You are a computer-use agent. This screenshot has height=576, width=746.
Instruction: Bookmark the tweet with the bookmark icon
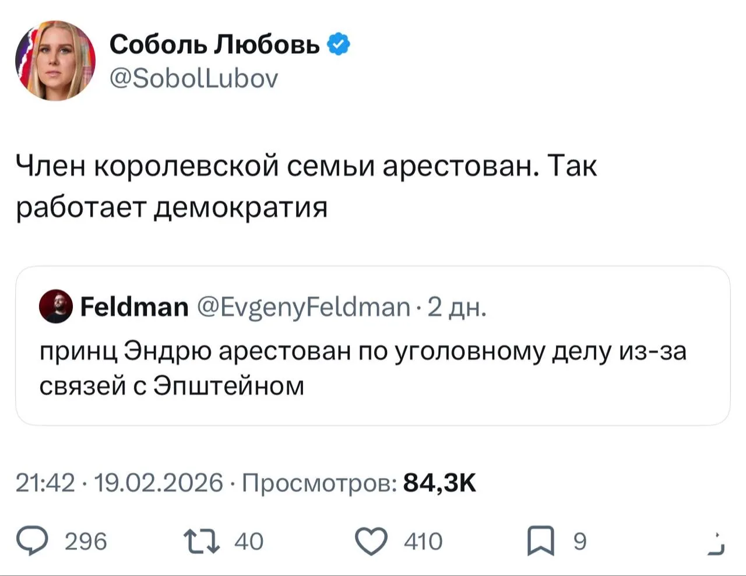pos(540,541)
